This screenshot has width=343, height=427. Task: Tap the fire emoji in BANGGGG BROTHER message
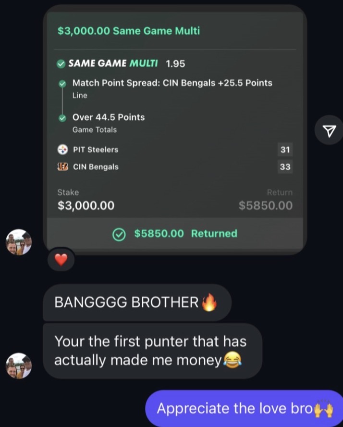(x=208, y=302)
